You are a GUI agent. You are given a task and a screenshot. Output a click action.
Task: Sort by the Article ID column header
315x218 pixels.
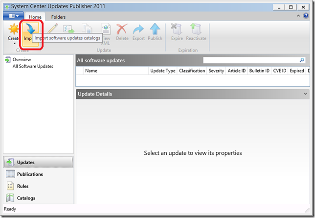(236, 71)
